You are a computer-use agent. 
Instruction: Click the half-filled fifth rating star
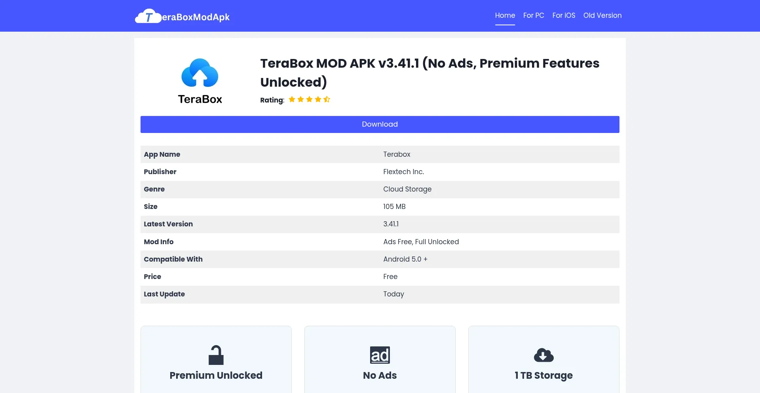pyautogui.click(x=327, y=99)
